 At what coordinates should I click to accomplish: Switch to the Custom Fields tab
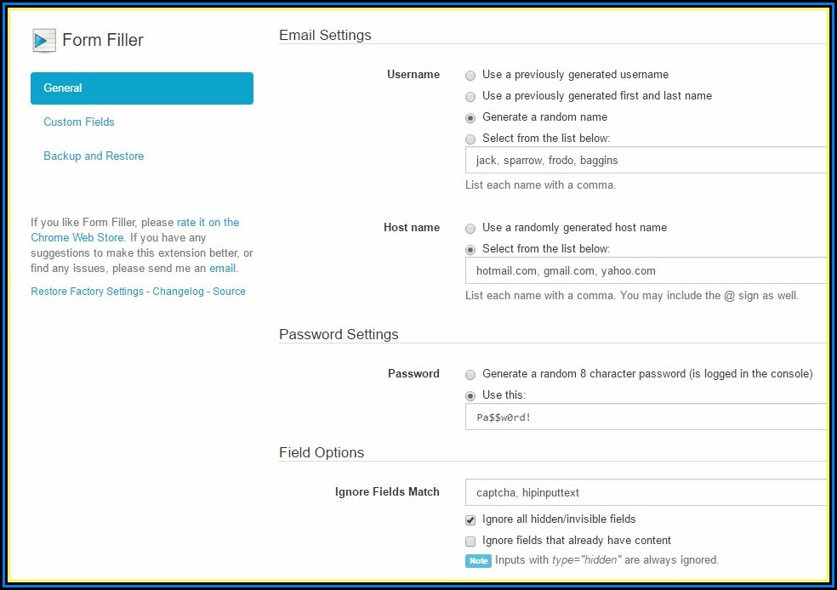point(79,122)
